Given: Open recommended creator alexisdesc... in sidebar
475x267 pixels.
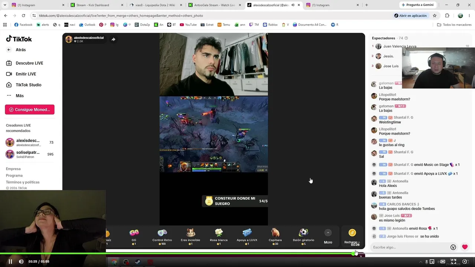Looking at the screenshot, I should click(30, 142).
